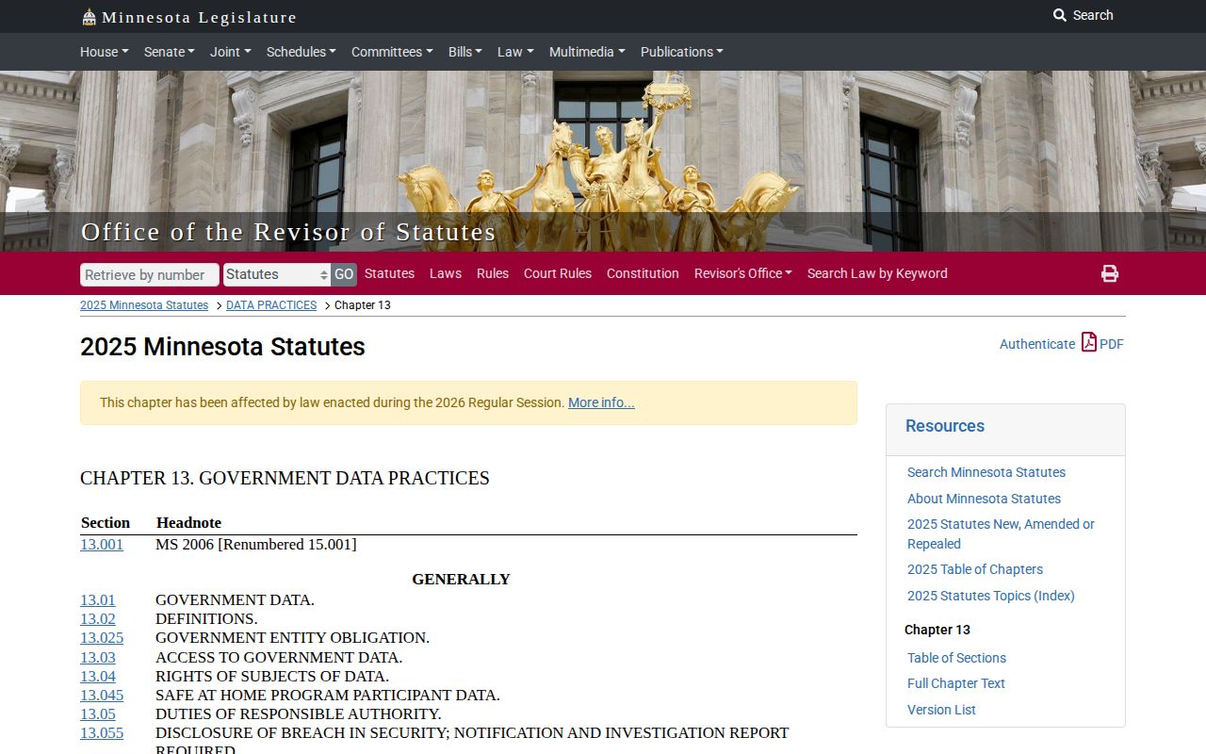Expand the Committees menu

click(x=392, y=52)
